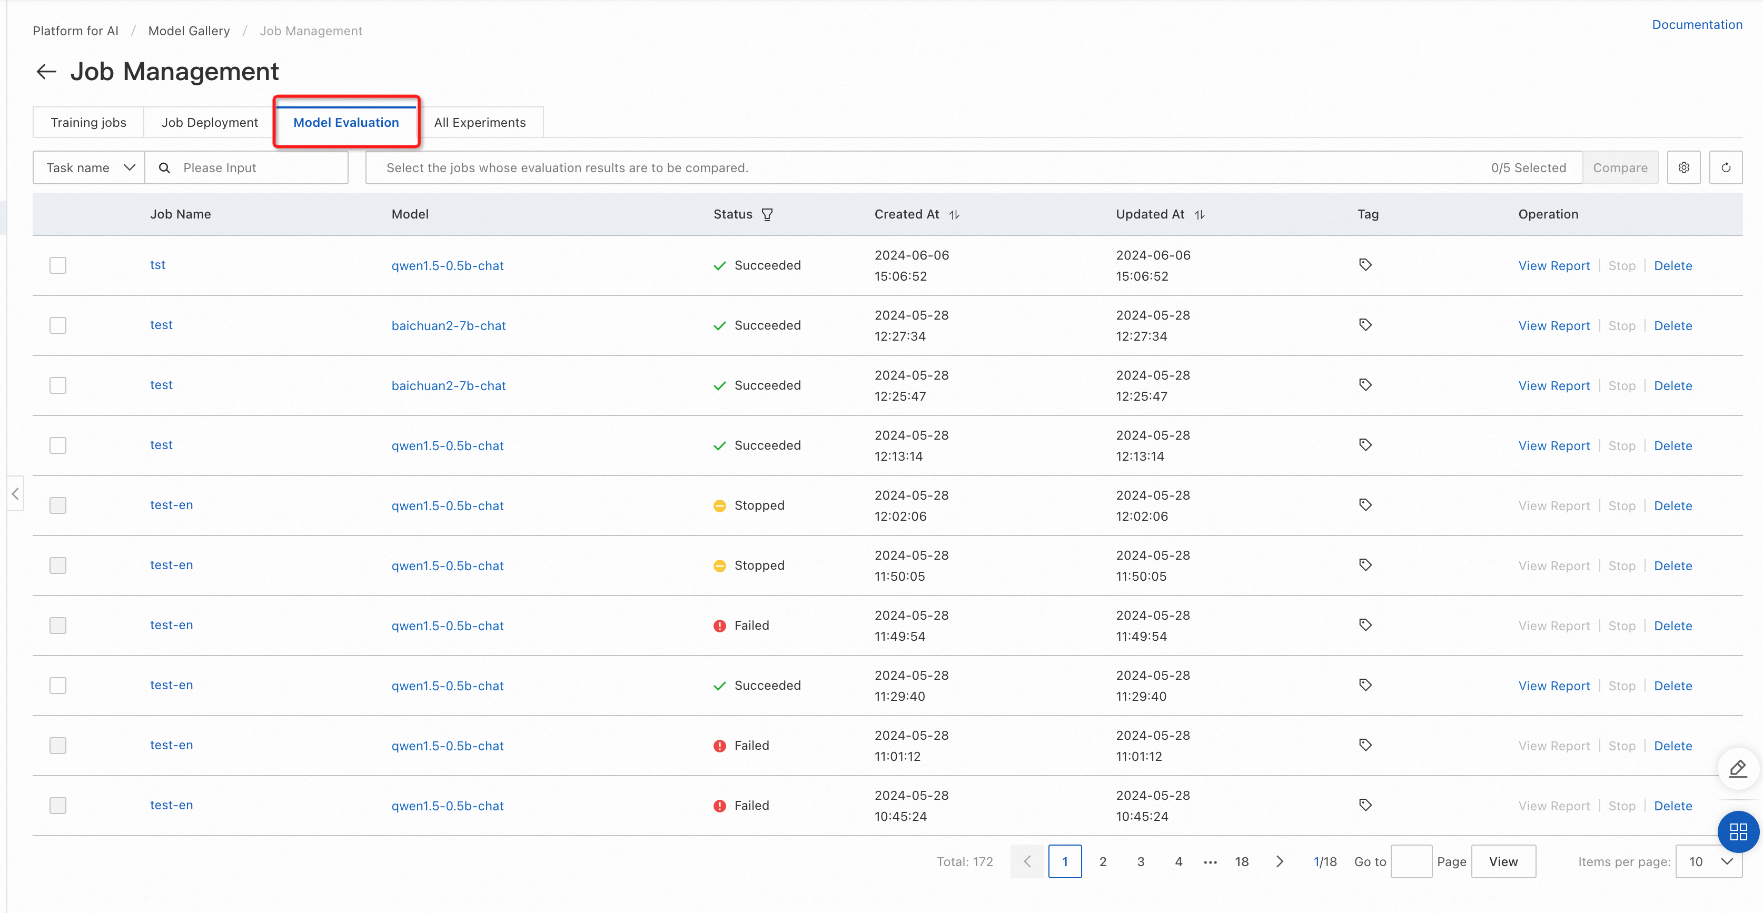
Task: Click pagination ellipsis to jump pages
Action: click(1210, 862)
